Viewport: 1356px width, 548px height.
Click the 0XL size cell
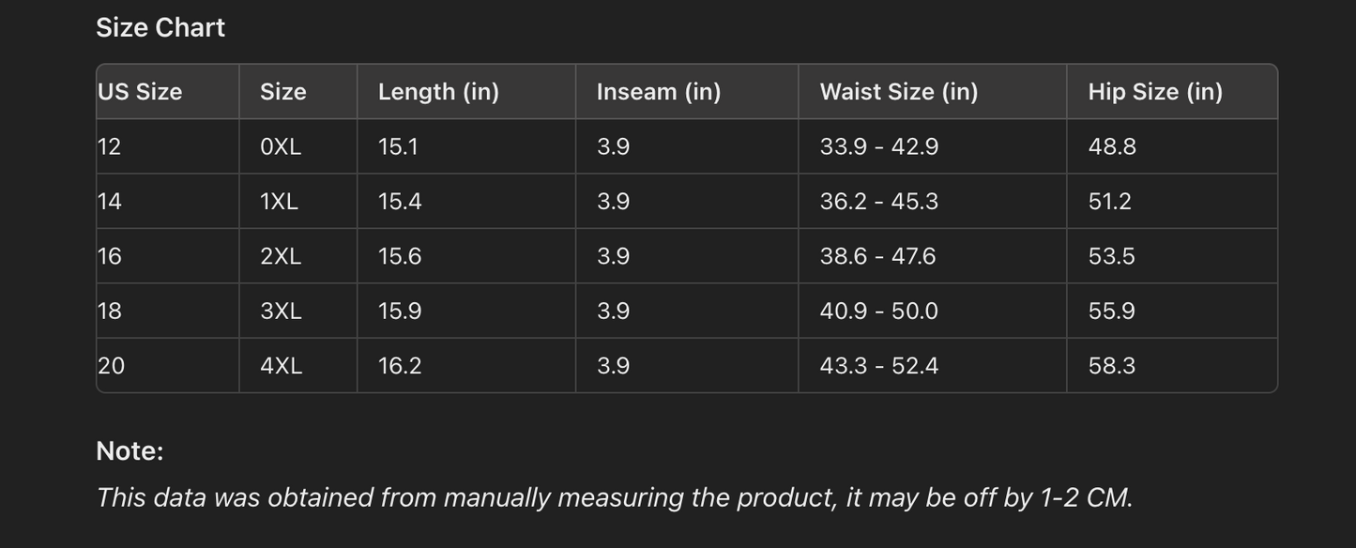(281, 146)
